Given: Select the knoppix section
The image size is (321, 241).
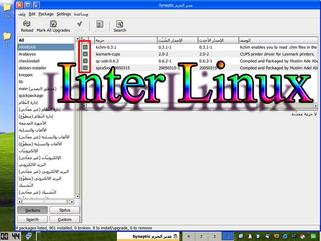Looking at the screenshot, I should [x=46, y=75].
